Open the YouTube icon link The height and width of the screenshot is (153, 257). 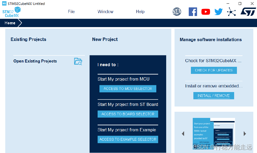pos(206,12)
